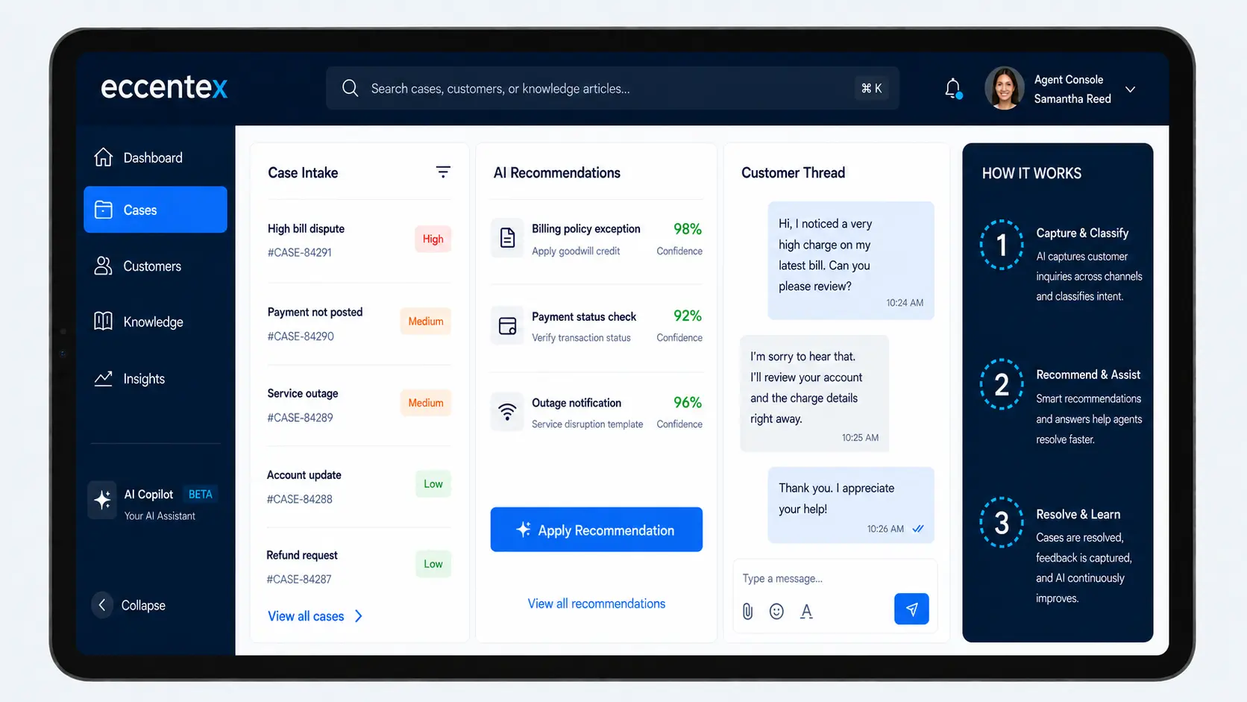
Task: Click Medium tag on Payment not posted
Action: 426,321
